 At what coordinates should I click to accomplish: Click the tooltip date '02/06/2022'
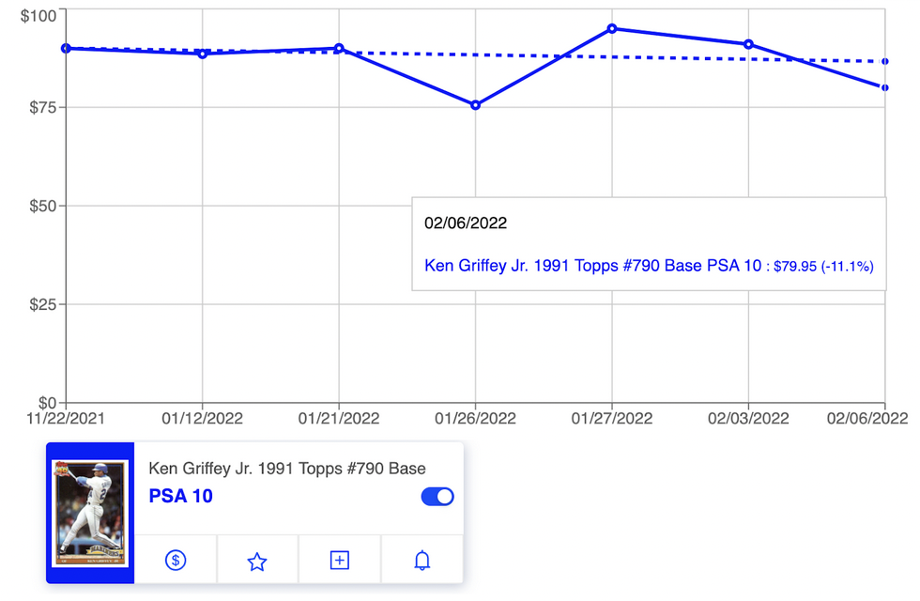(466, 223)
